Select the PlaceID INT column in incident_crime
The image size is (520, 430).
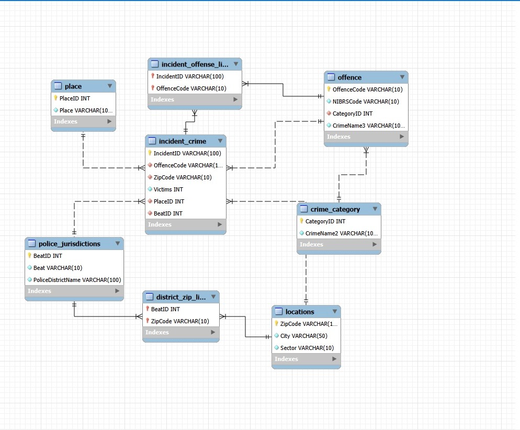(x=186, y=201)
